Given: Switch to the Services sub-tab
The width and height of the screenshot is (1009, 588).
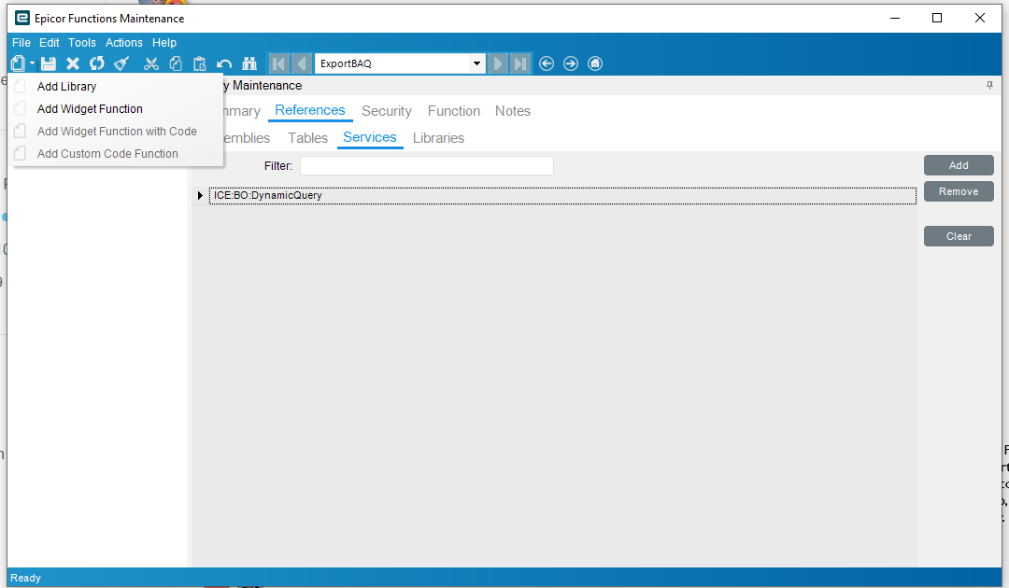Looking at the screenshot, I should [370, 137].
